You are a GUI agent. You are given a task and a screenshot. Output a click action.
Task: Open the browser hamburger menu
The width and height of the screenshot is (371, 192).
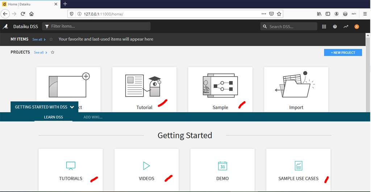pyautogui.click(x=365, y=14)
